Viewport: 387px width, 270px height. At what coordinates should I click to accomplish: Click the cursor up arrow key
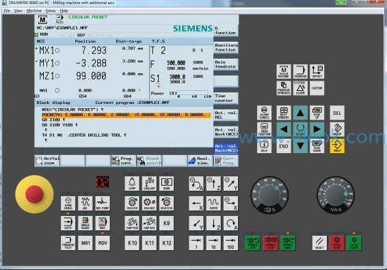tap(300, 113)
